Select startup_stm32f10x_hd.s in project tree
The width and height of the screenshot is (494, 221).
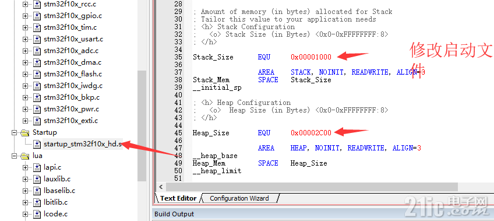point(83,145)
